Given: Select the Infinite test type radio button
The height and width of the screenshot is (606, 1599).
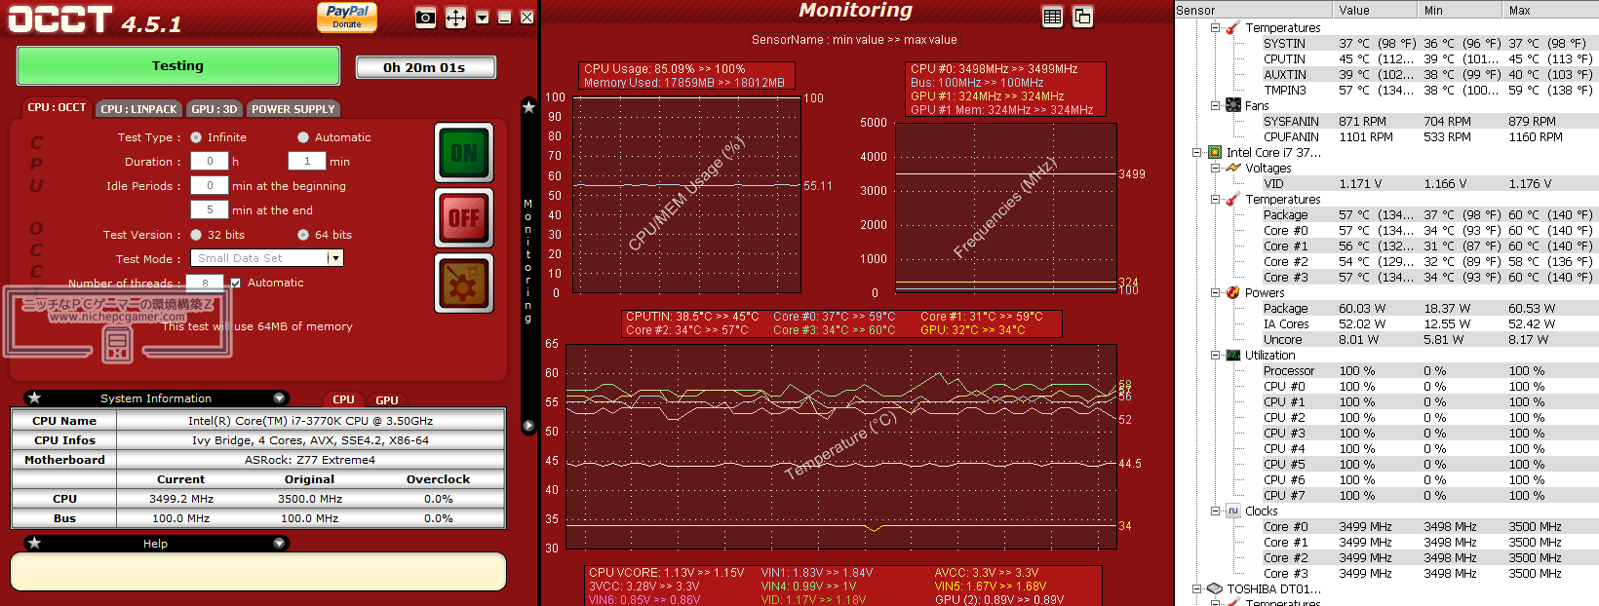Looking at the screenshot, I should pos(196,137).
